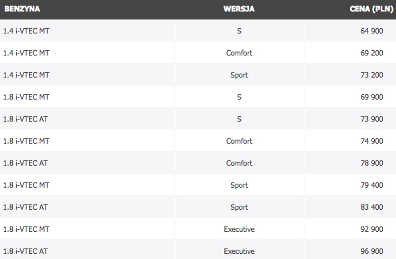Click Comfort version priced 69 200

click(x=239, y=53)
